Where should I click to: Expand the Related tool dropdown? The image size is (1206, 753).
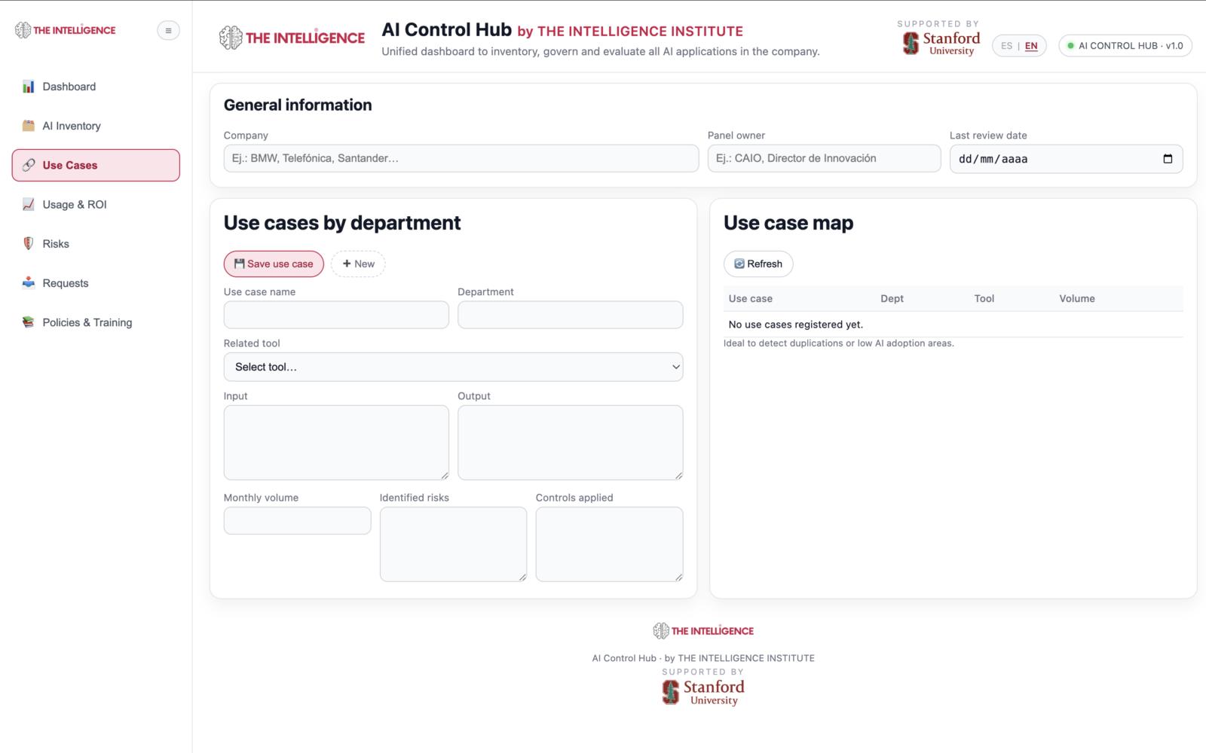click(453, 367)
